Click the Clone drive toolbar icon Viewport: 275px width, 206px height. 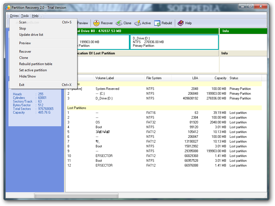click(x=119, y=23)
